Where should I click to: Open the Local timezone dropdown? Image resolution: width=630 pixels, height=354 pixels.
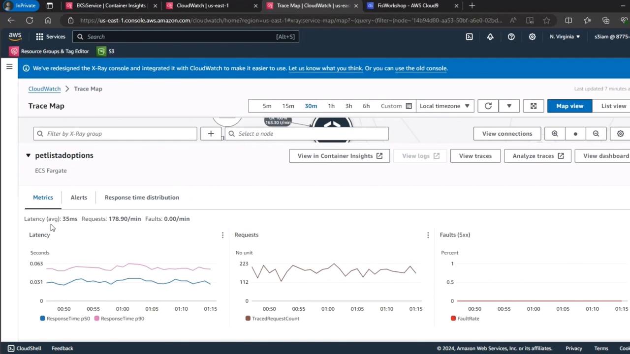[445, 106]
